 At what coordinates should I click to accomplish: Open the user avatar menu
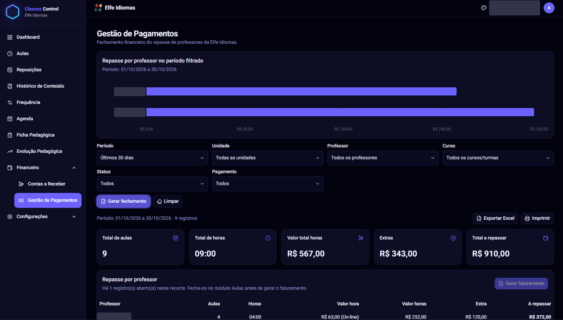coord(549,8)
